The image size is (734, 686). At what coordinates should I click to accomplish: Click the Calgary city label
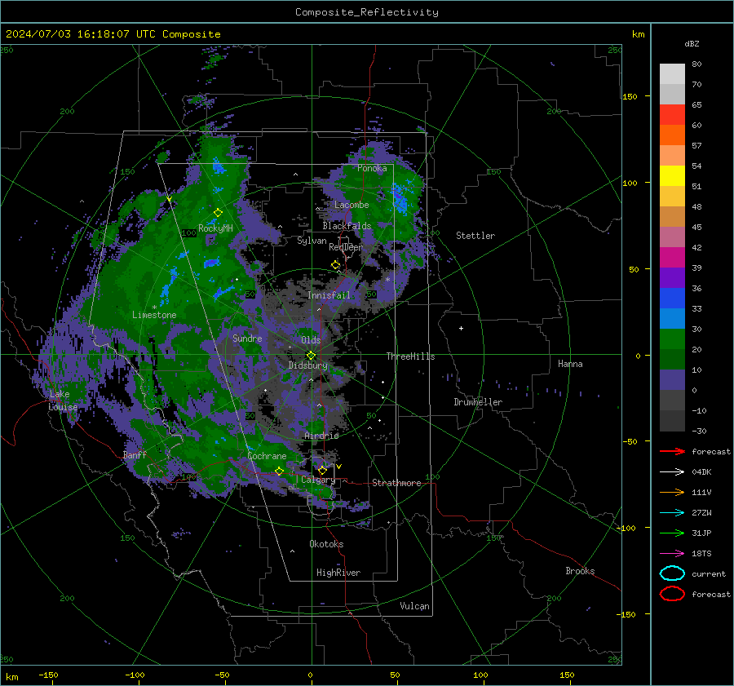coord(318,480)
